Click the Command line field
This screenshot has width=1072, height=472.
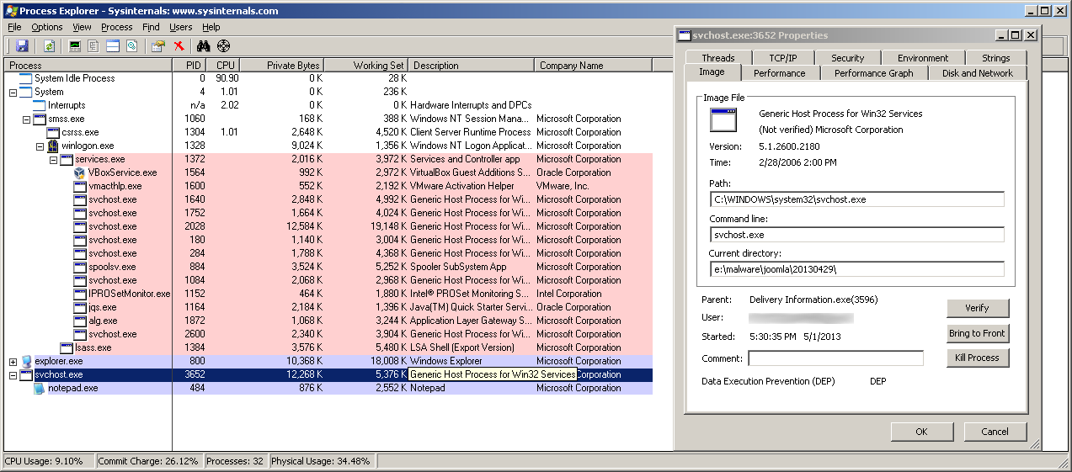point(857,235)
